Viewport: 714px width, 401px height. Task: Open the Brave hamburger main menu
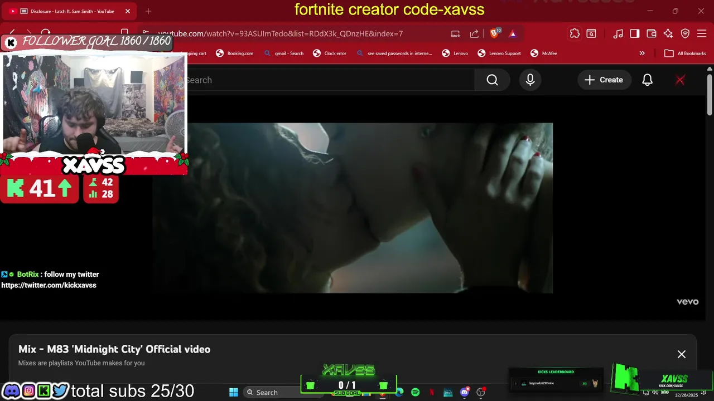coord(702,33)
